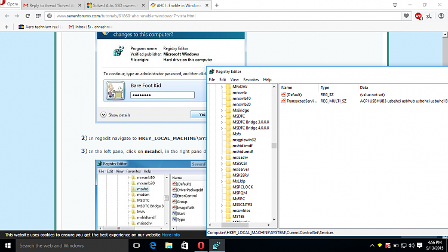Expand the MSDTC registry key
448x252 pixels.
[x=222, y=116]
